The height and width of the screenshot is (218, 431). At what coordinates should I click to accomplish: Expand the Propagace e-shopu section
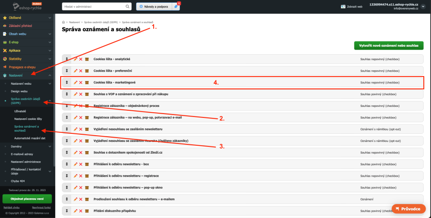point(50,67)
